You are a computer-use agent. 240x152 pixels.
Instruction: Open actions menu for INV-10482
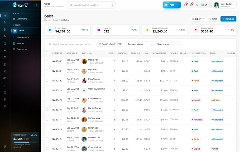(x=233, y=61)
